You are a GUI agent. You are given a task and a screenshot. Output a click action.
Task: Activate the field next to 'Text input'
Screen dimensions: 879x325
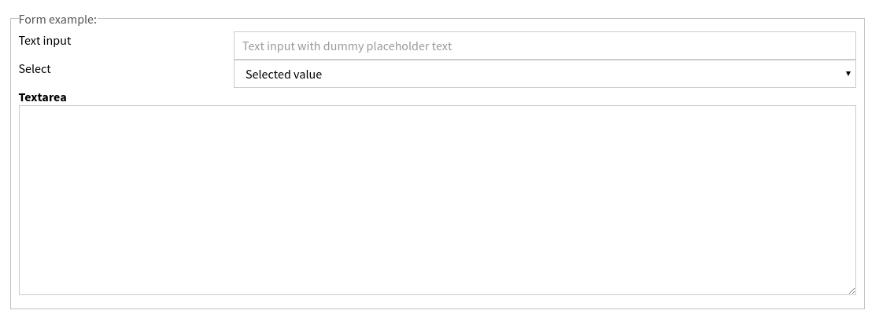pos(544,46)
